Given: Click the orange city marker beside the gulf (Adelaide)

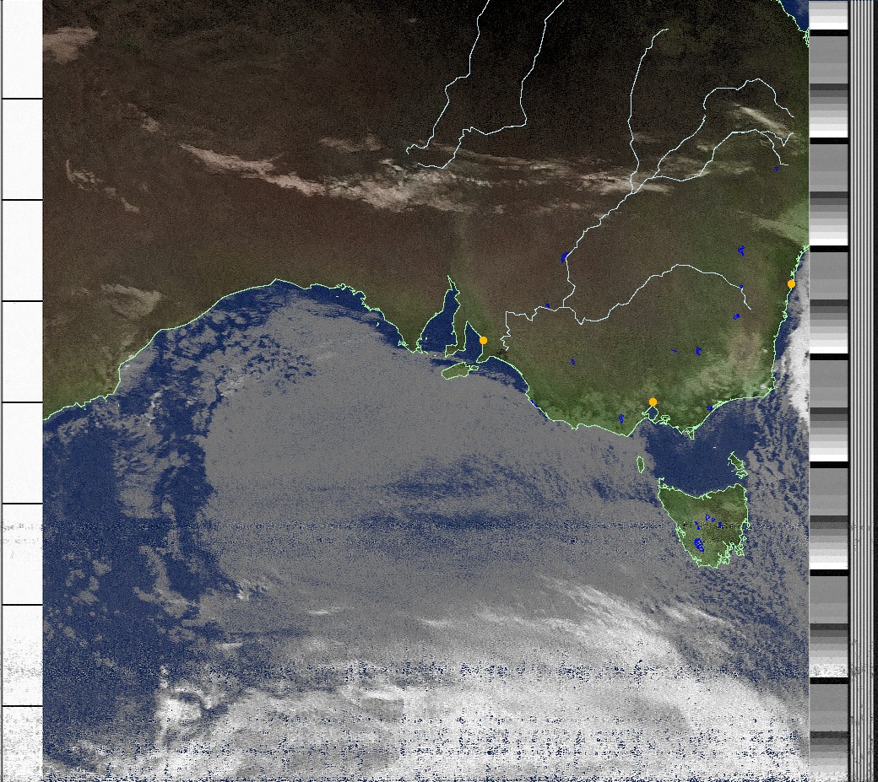Looking at the screenshot, I should pyautogui.click(x=483, y=340).
